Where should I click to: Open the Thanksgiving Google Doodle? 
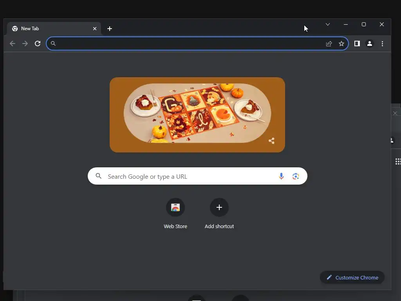pos(197,115)
